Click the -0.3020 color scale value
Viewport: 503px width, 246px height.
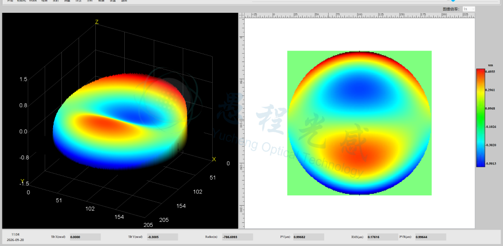[491, 145]
